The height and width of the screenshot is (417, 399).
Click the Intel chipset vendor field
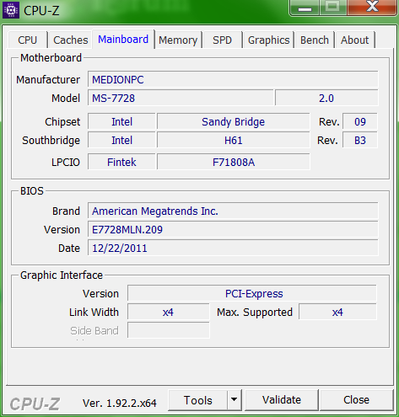pyautogui.click(x=121, y=121)
